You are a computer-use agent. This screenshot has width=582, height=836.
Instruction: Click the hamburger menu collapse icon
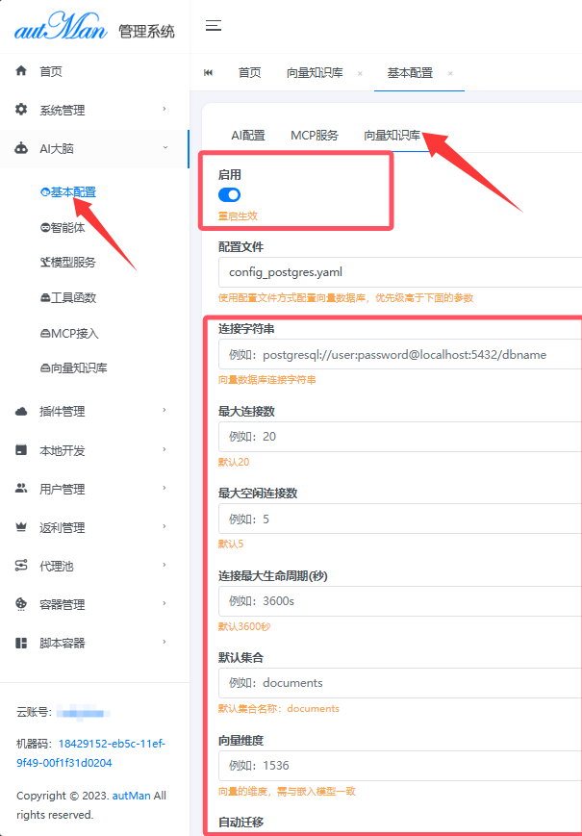[x=214, y=26]
